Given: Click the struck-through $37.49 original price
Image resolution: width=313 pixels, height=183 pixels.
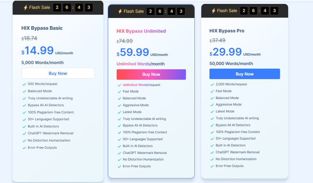Looking at the screenshot, I should (217, 41).
